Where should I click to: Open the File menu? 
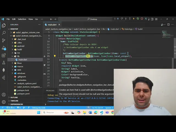tap(8, 19)
